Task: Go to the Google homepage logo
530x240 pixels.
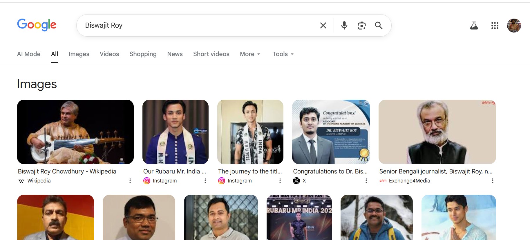Action: pos(37,25)
